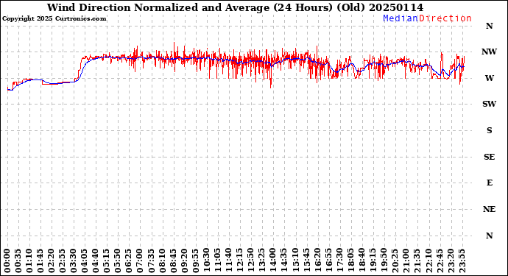This screenshot has width=508, height=276.
Task: Click the SW axis label
Action: 489,104
